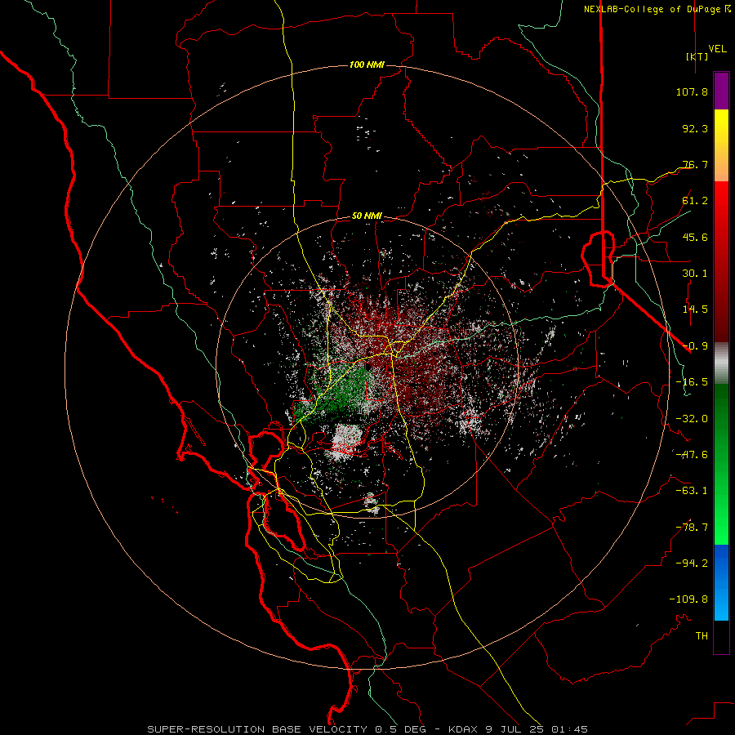Click the TH threshold label in legend
The height and width of the screenshot is (735, 735).
[702, 636]
